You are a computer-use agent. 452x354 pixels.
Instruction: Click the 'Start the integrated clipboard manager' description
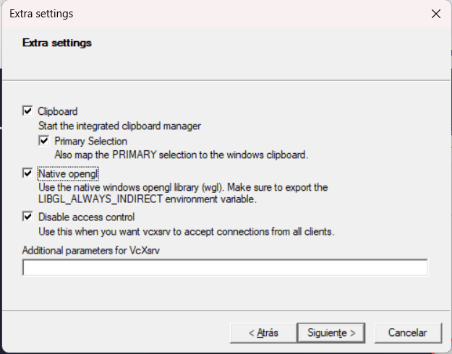pyautogui.click(x=119, y=126)
